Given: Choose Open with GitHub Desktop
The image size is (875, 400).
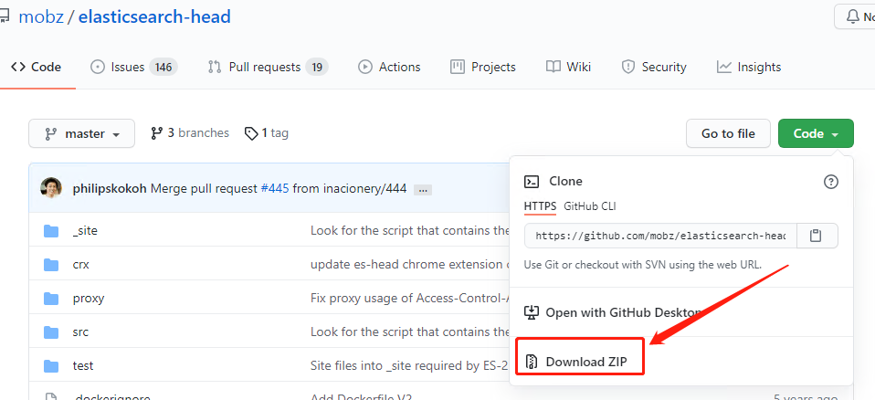Looking at the screenshot, I should pos(613,312).
